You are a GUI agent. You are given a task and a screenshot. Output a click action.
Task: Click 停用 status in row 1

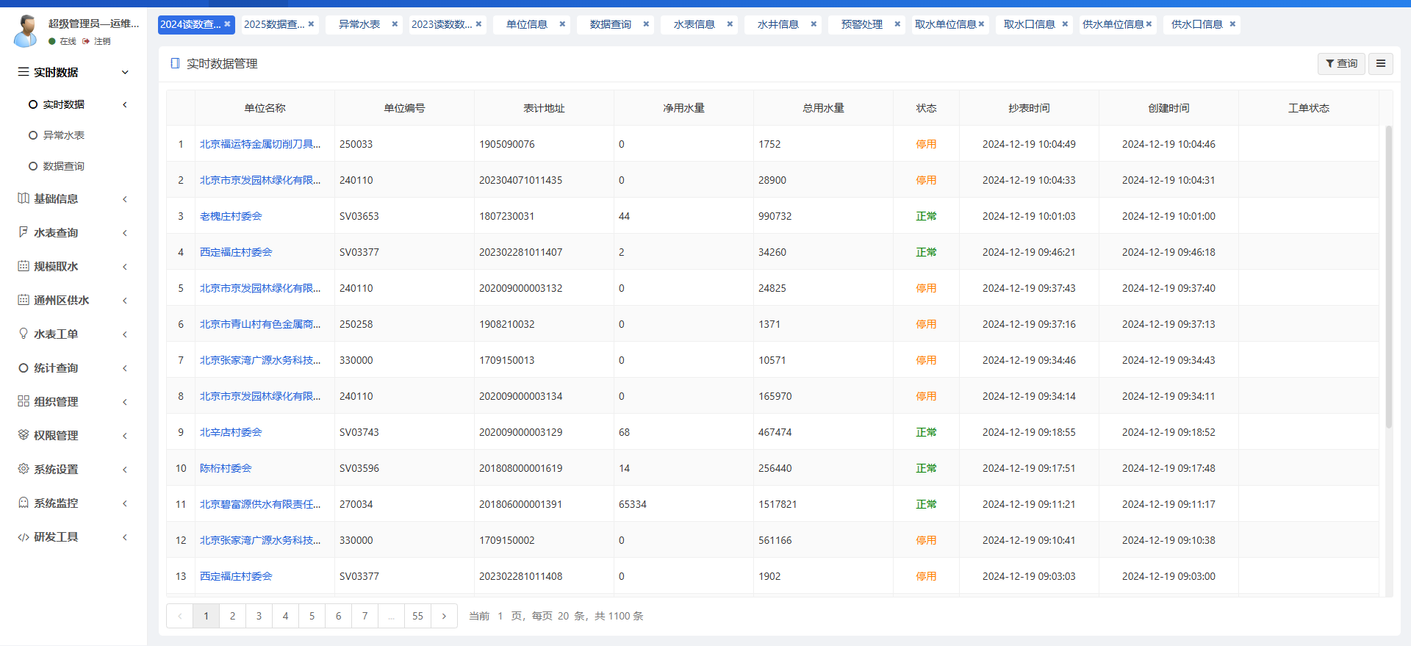[x=926, y=144]
